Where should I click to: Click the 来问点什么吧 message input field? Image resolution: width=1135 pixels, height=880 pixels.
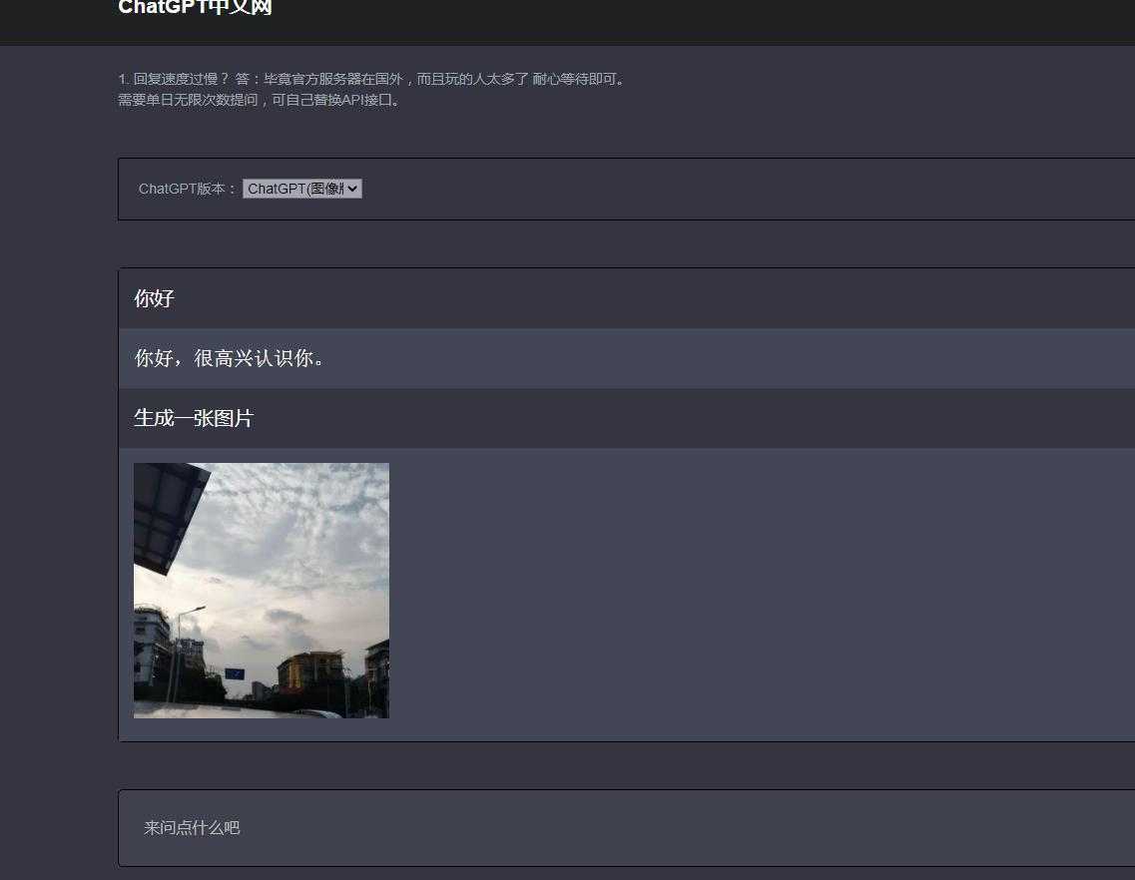coord(399,827)
